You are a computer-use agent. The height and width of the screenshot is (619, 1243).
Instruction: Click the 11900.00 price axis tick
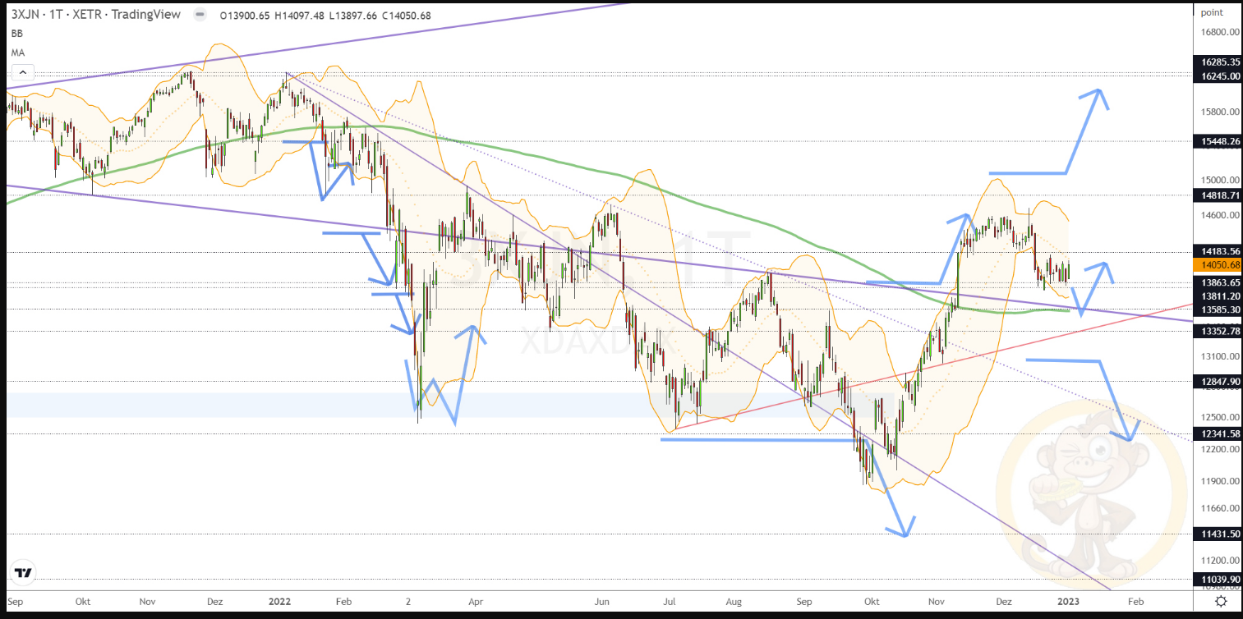point(1219,481)
